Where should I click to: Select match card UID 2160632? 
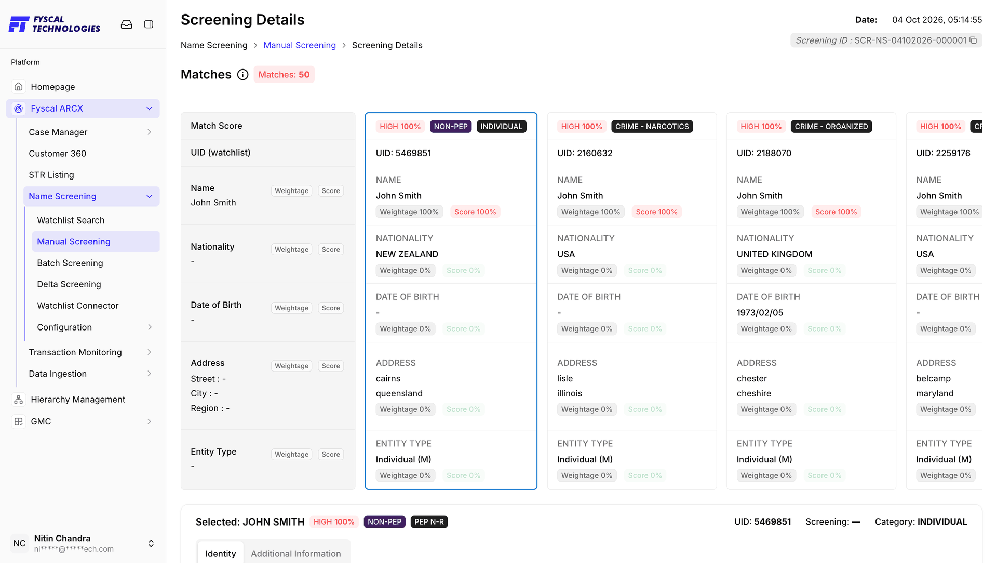(x=632, y=301)
